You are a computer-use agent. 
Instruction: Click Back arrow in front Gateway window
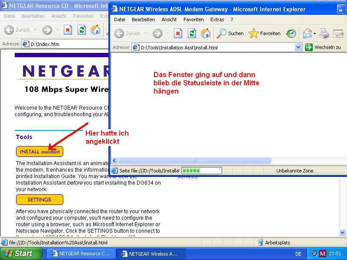(119, 33)
